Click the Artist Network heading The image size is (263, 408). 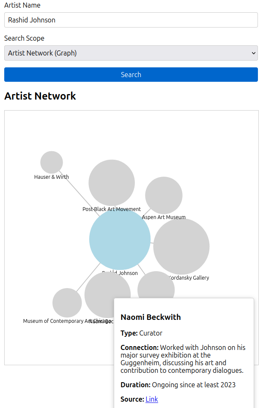40,96
